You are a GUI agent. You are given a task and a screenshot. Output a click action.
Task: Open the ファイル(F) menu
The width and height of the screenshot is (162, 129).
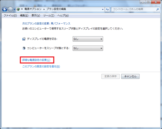click(10, 16)
